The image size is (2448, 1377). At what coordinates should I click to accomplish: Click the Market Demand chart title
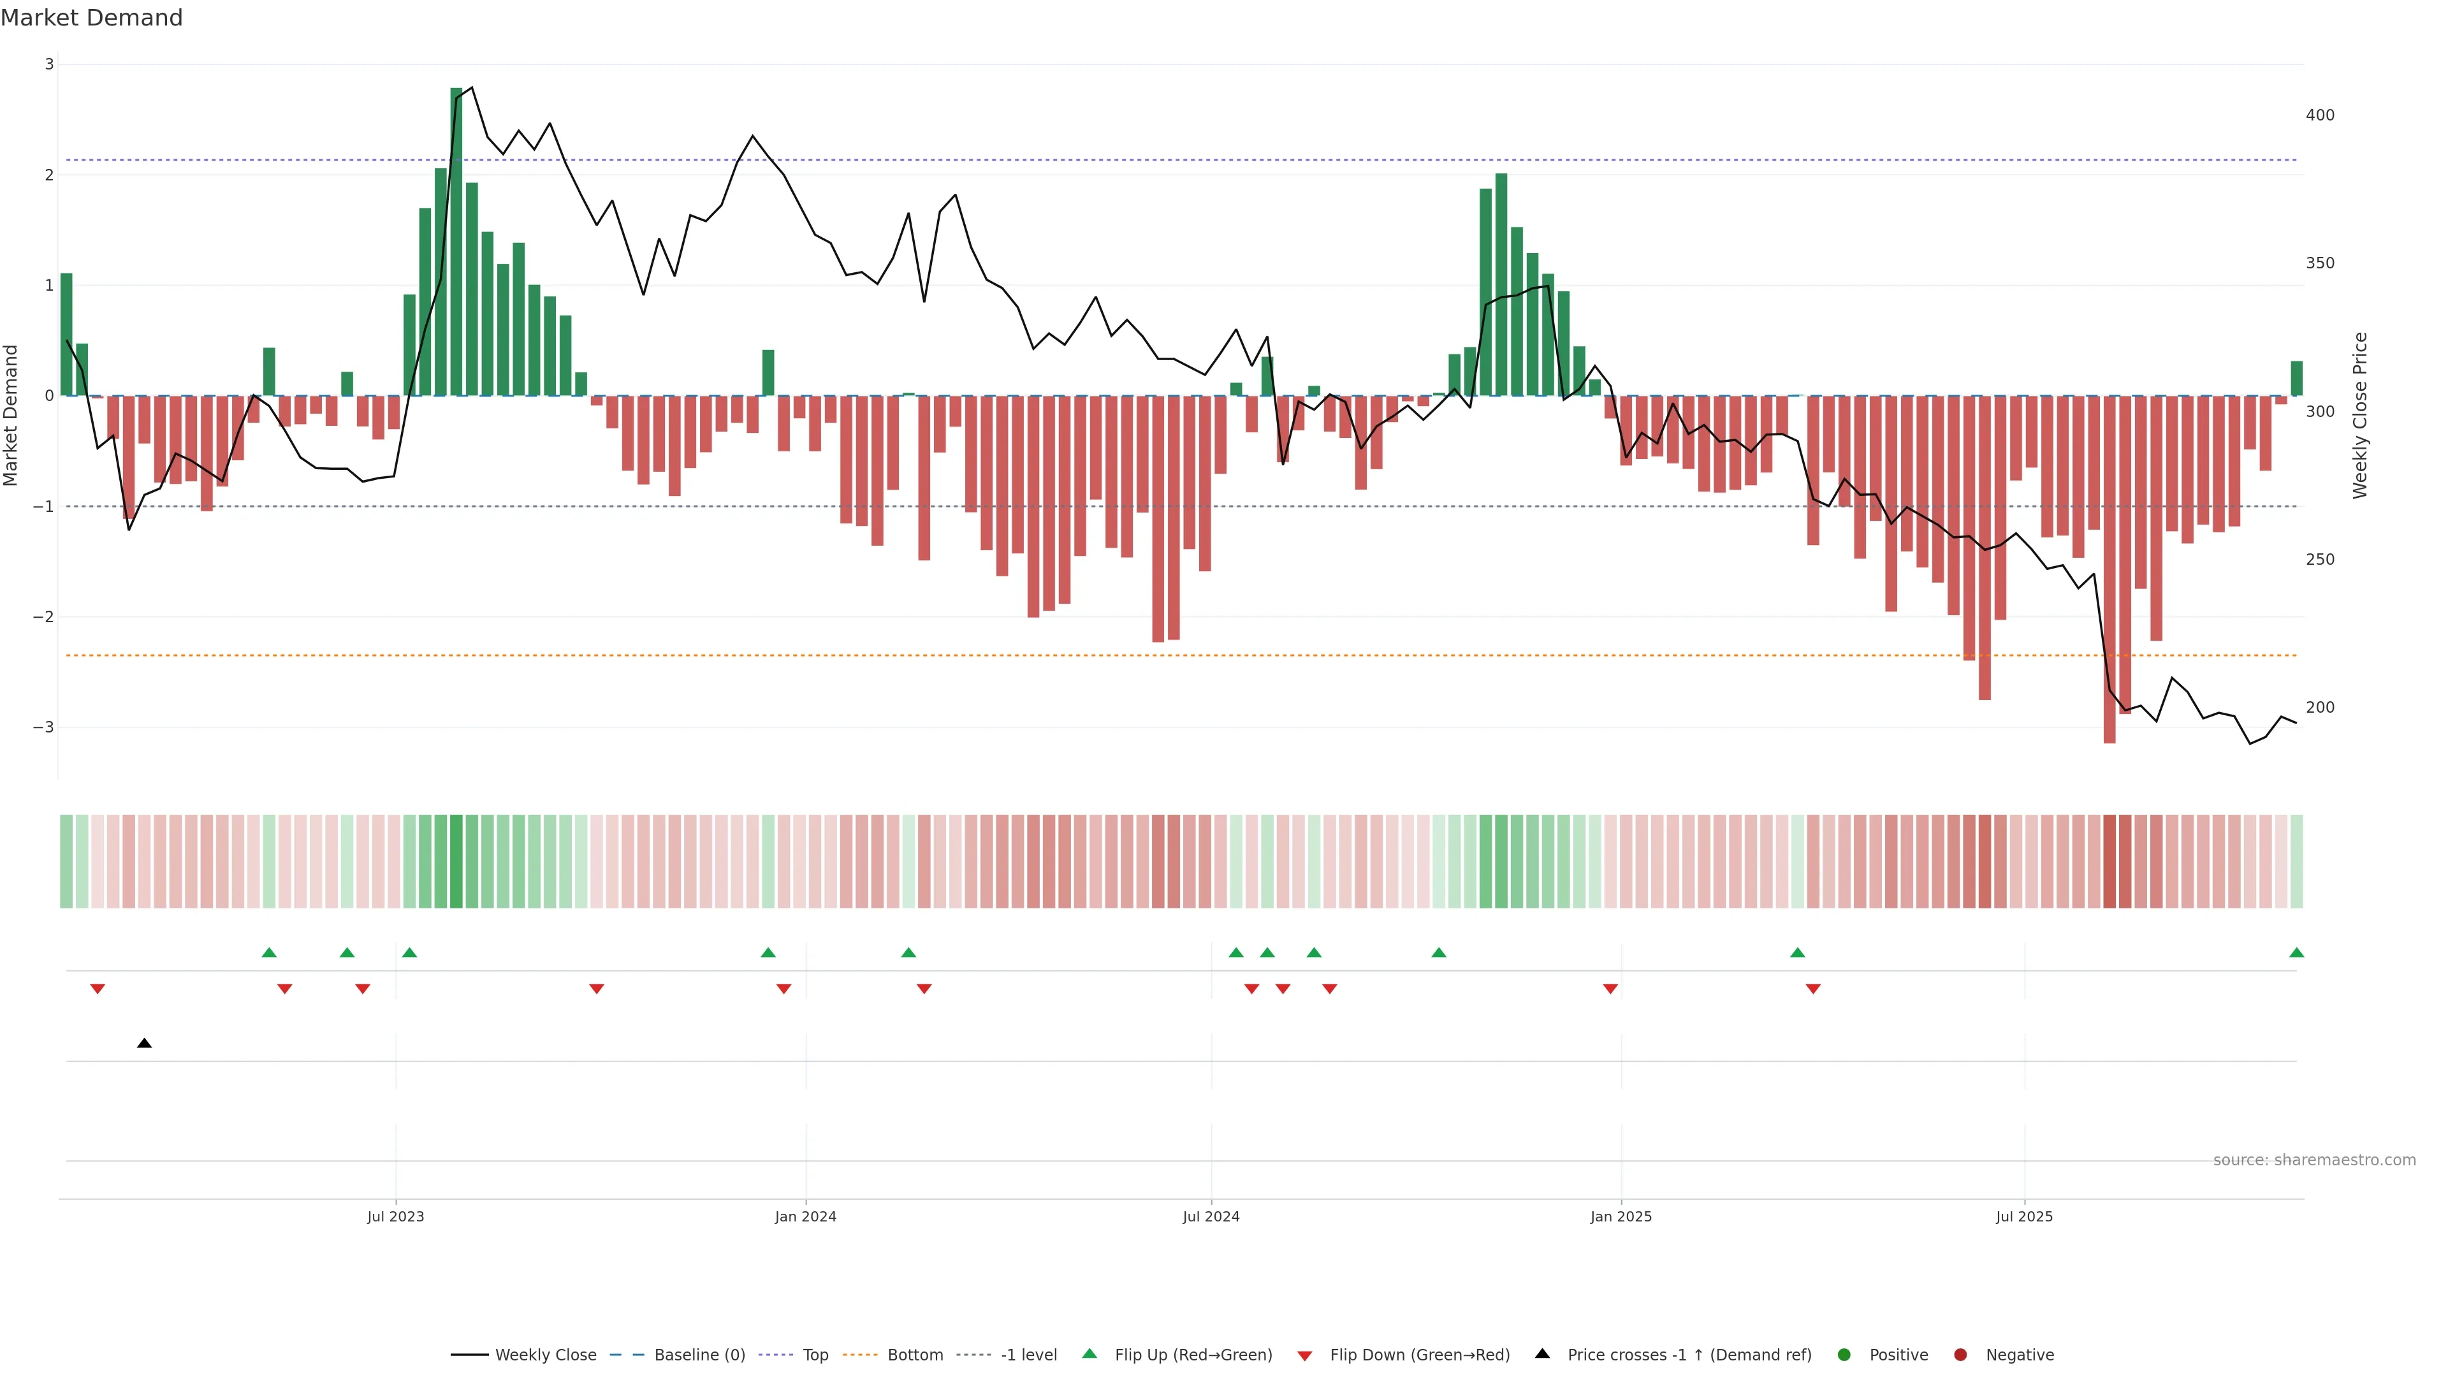91,18
